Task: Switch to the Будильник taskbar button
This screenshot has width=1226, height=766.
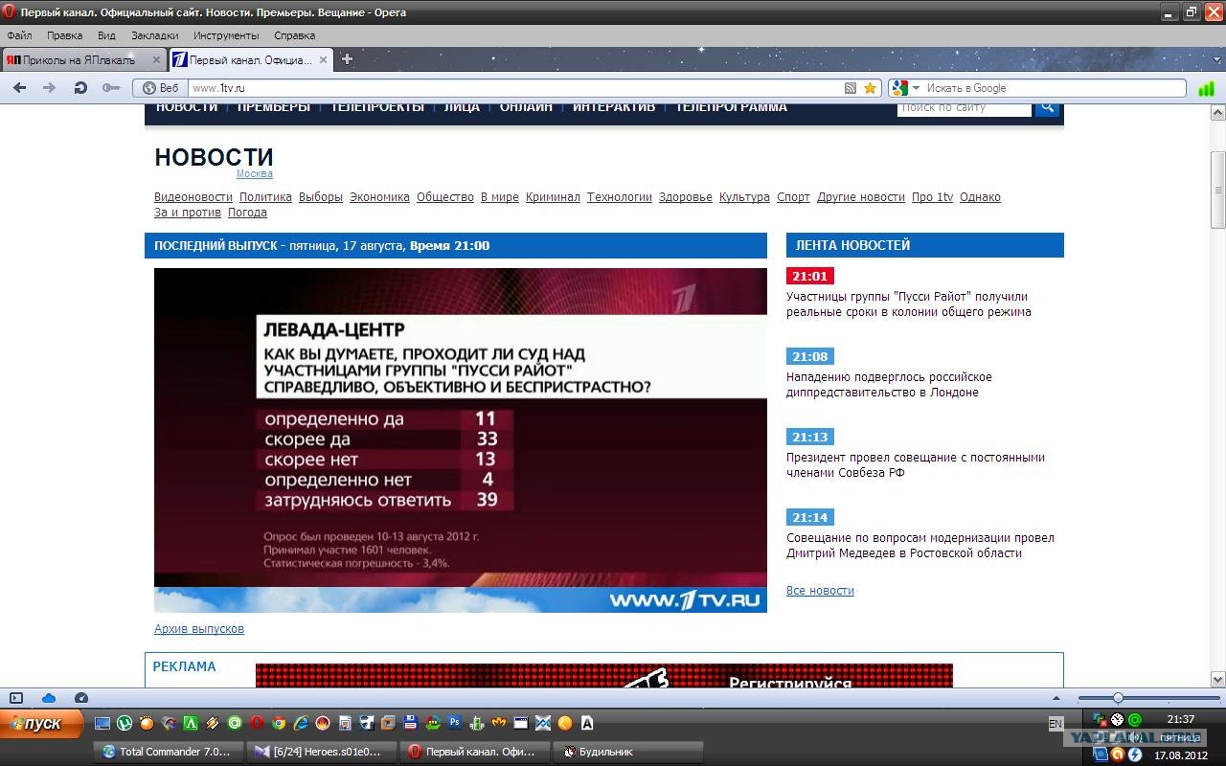Action: point(630,752)
